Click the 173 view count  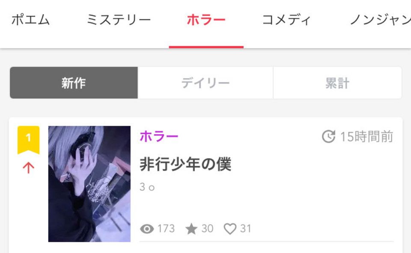coord(166,229)
